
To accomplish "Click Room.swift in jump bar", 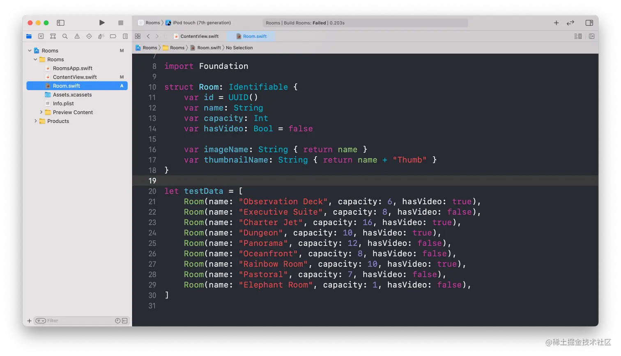I will [205, 48].
